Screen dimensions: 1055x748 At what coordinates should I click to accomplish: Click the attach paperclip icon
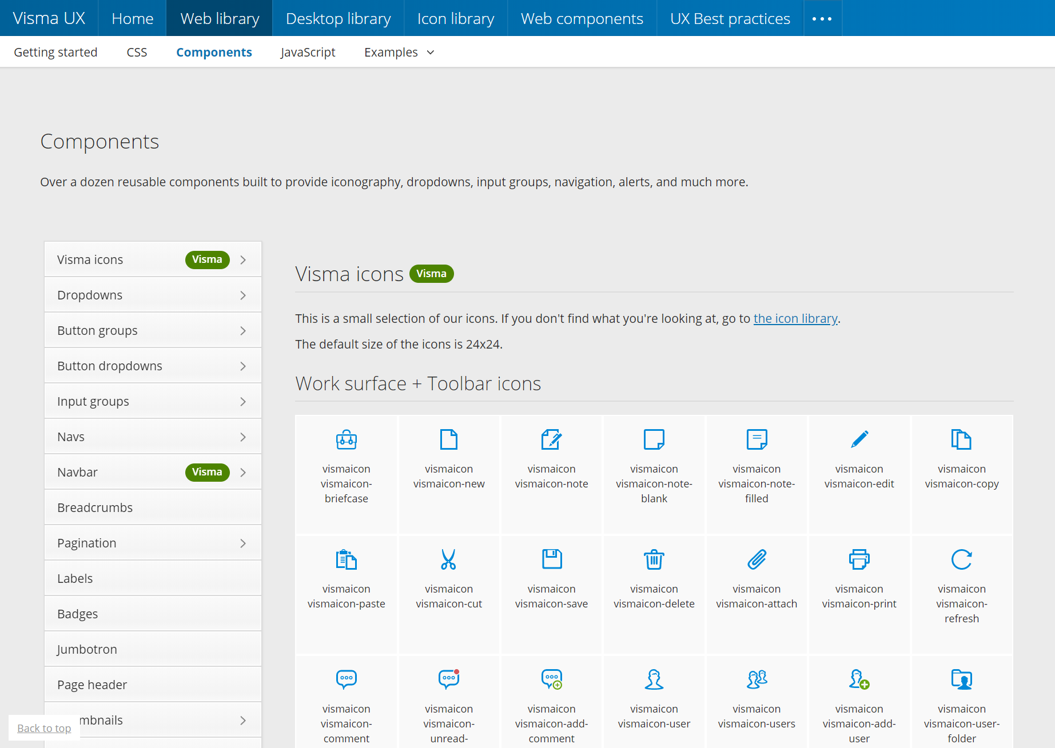[757, 559]
